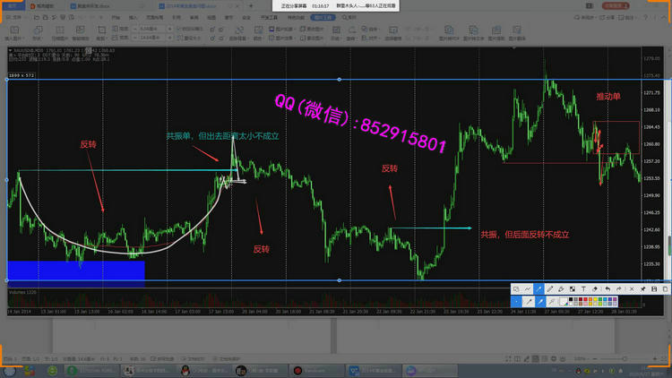Expand the image width dropdown in ribbon
672x378 pixels.
[169, 29]
